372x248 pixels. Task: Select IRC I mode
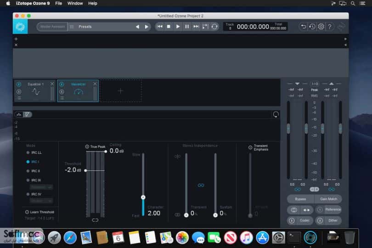tap(33, 162)
